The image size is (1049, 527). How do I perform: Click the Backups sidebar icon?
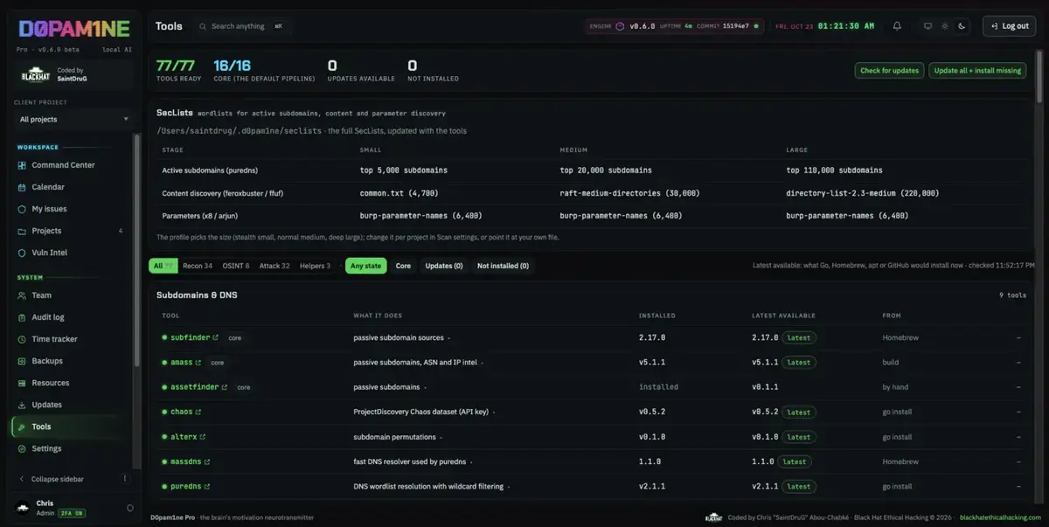click(23, 361)
